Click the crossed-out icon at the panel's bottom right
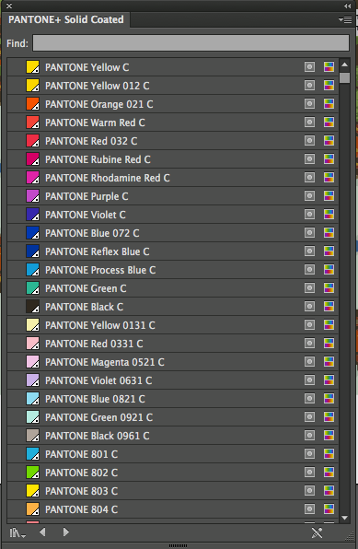358x549 pixels. click(318, 533)
